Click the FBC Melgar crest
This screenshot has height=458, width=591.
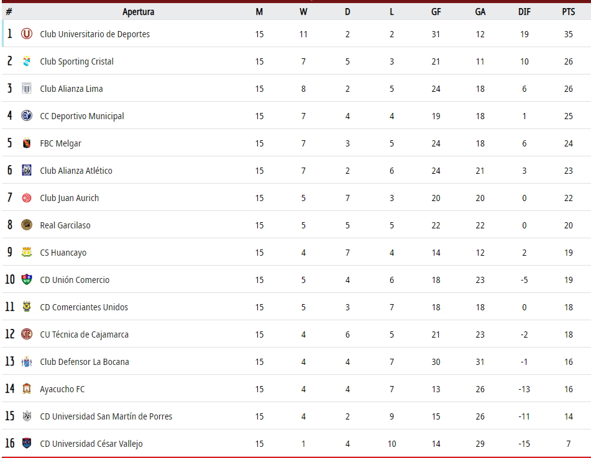click(26, 143)
